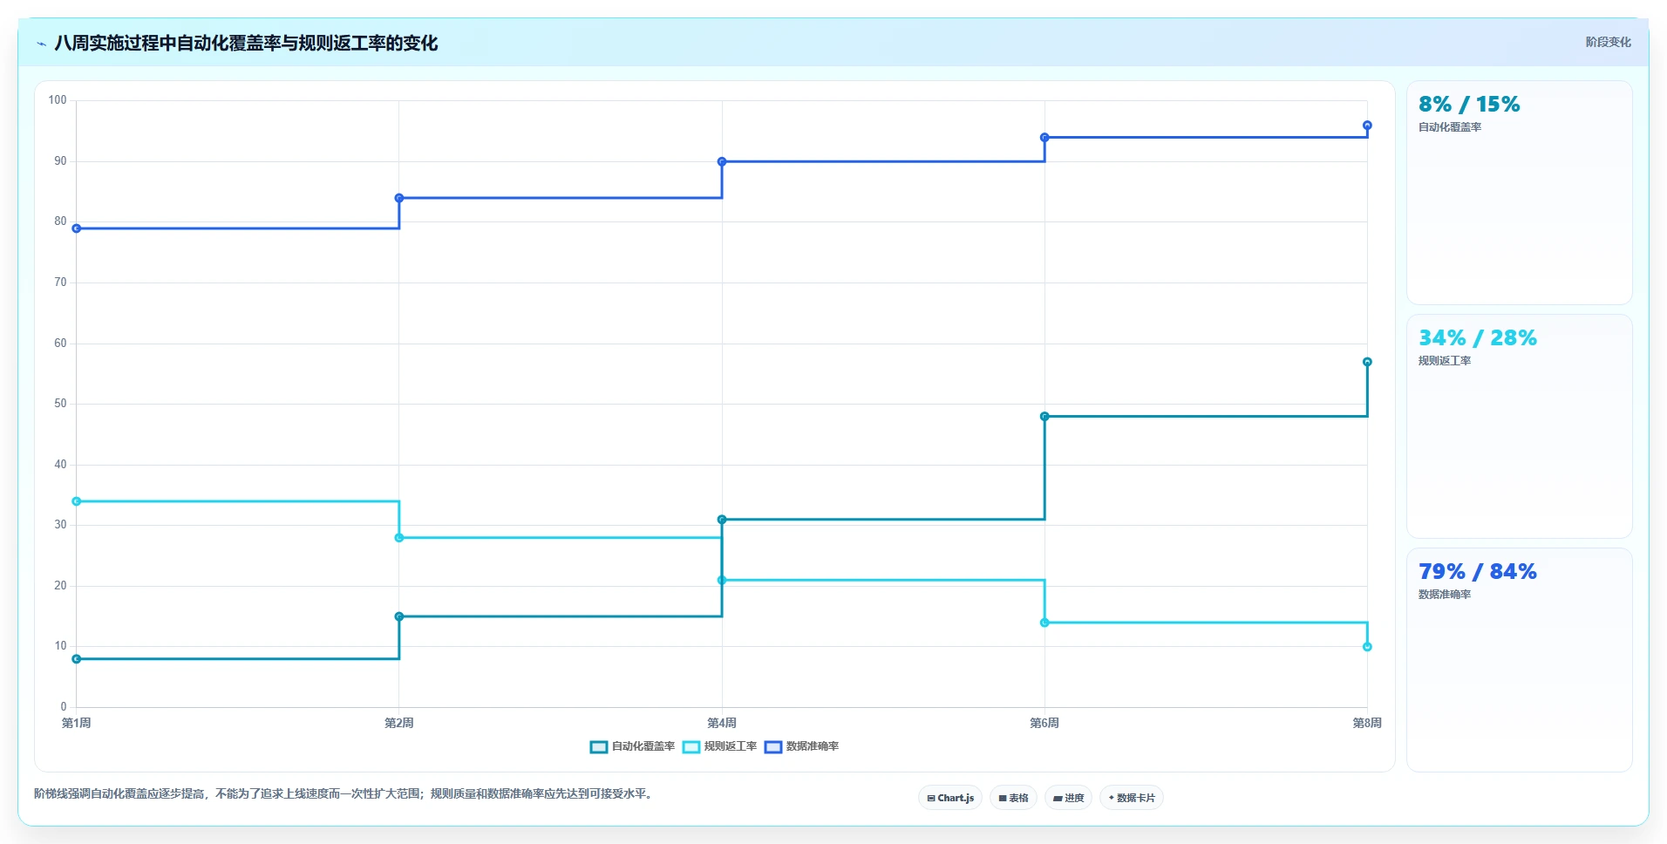Click the 79% / 84% card value

click(1478, 572)
